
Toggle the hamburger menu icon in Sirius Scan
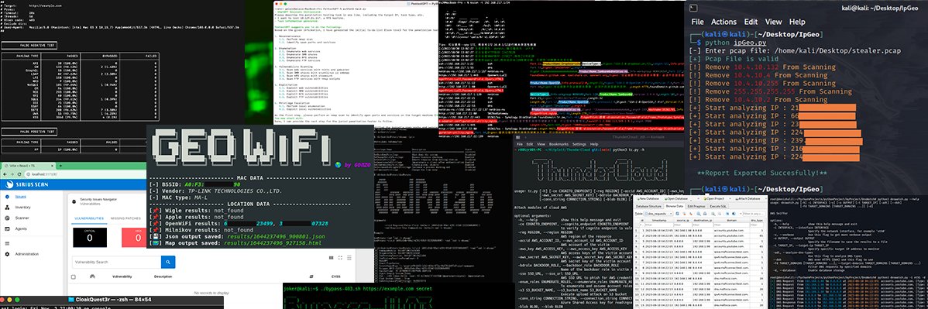(7, 243)
